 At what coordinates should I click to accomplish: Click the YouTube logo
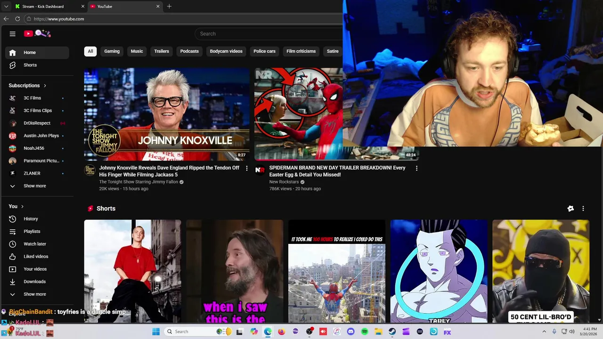[37, 33]
